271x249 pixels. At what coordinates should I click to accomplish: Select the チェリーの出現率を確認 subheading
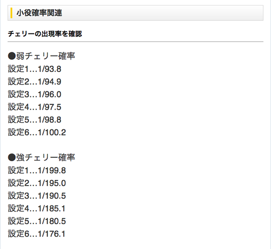click(45, 34)
